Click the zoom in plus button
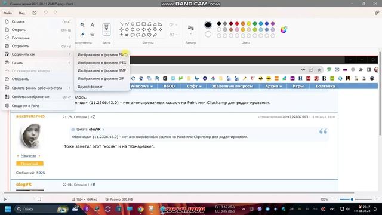Viewport: 382px width, 215px height. coord(377,199)
